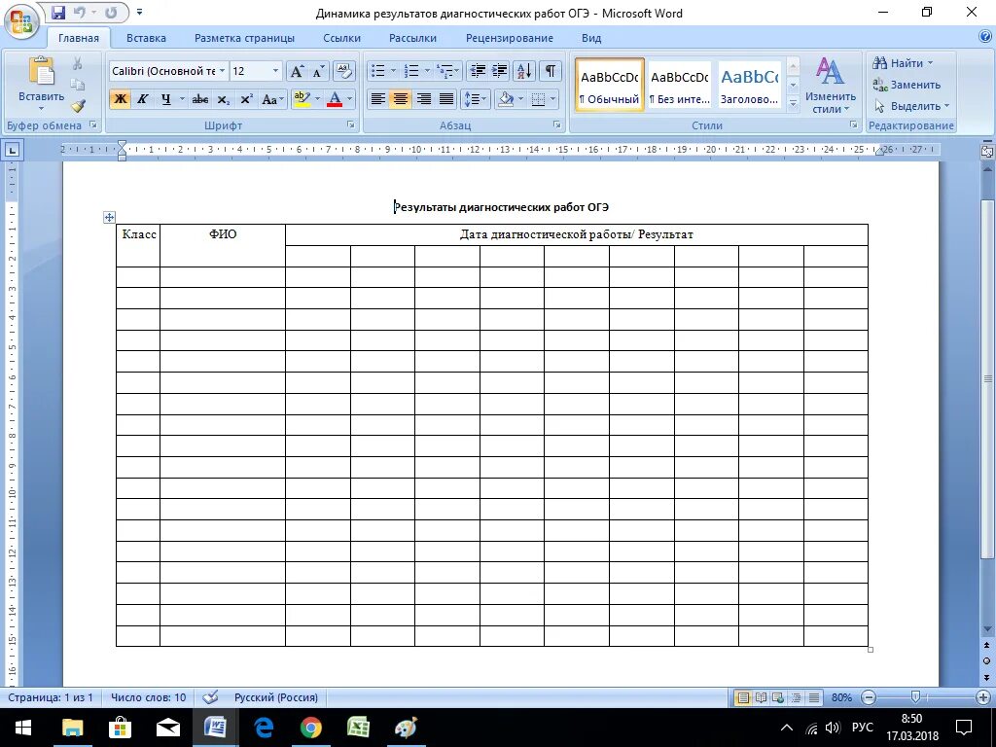The height and width of the screenshot is (747, 996).
Task: Increase paragraph indent
Action: point(500,71)
